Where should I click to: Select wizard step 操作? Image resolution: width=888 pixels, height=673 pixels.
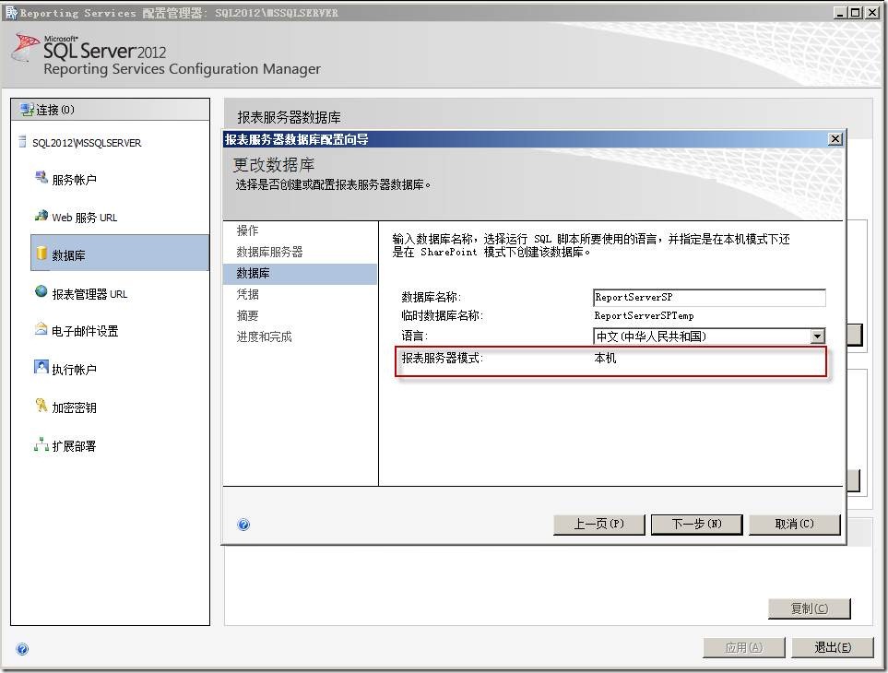point(247,230)
